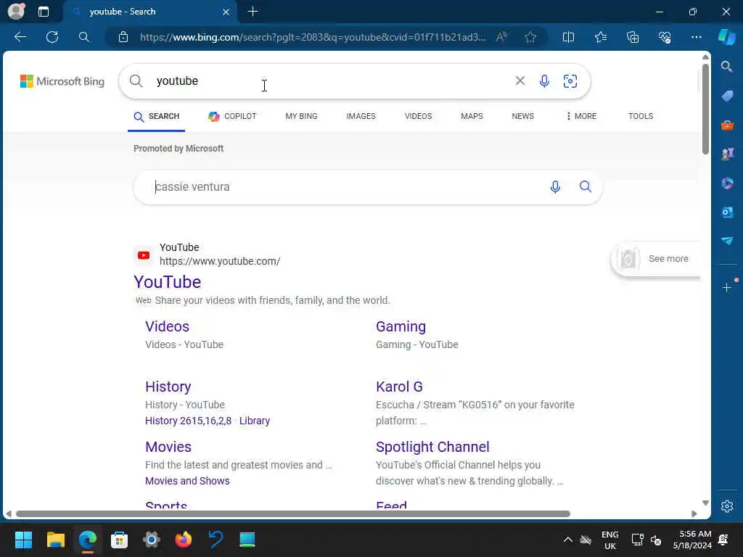This screenshot has height=557, width=743.
Task: Click the scroll down arrow
Action: 705,503
